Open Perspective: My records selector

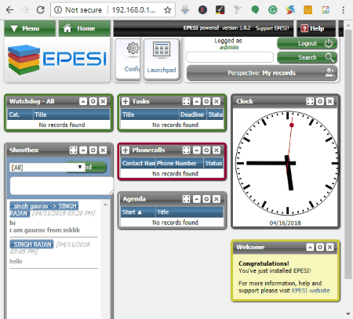pos(262,73)
